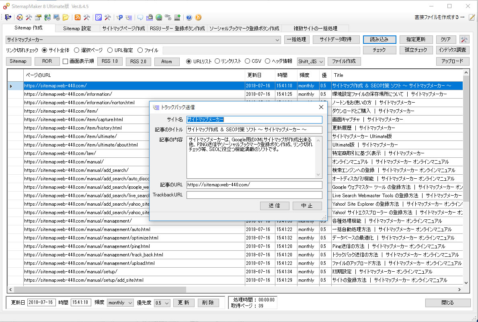478x322 pixels.
Task: Click the orange RSS feed toolbar icon
Action: [78, 17]
